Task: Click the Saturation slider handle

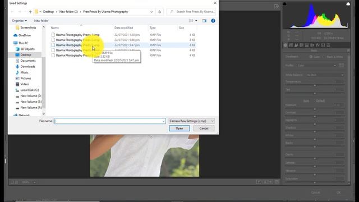Action: pyautogui.click(x=315, y=182)
